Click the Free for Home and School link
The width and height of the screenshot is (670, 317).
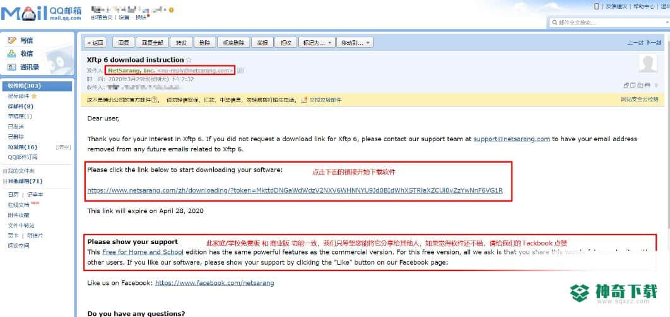(x=143, y=251)
